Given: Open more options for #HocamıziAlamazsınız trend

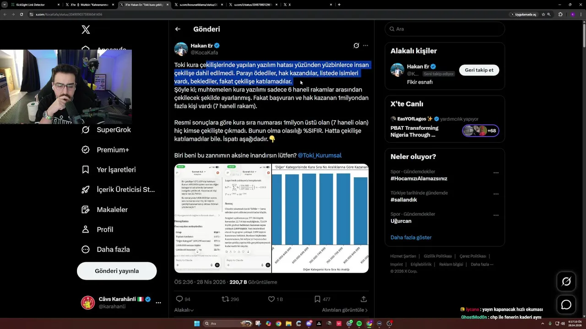Looking at the screenshot, I should click(x=496, y=173).
